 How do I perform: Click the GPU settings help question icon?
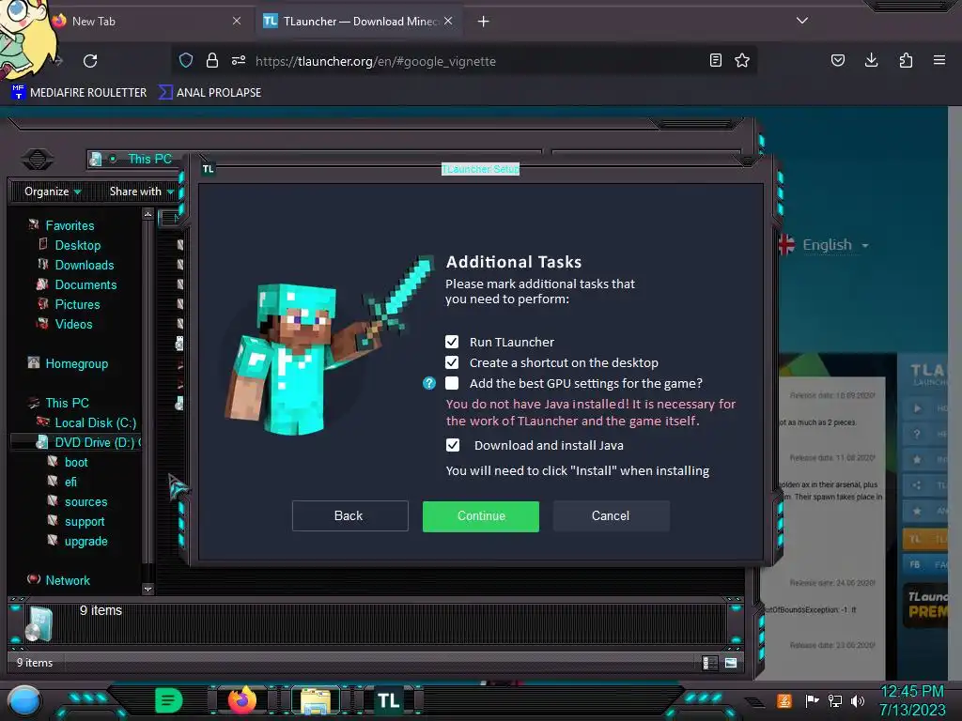pos(429,383)
